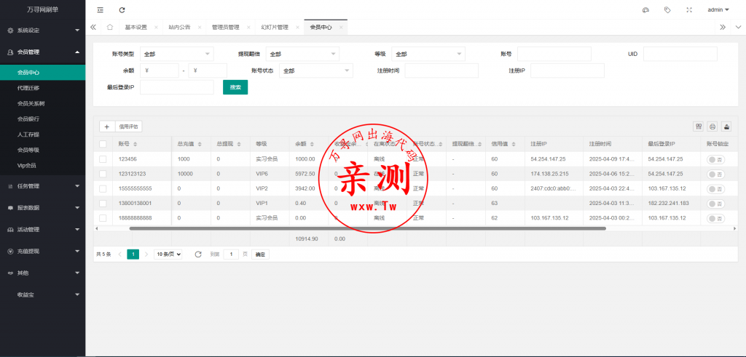Image resolution: width=746 pixels, height=357 pixels.
Task: Click the export icon above the table
Action: pos(726,127)
